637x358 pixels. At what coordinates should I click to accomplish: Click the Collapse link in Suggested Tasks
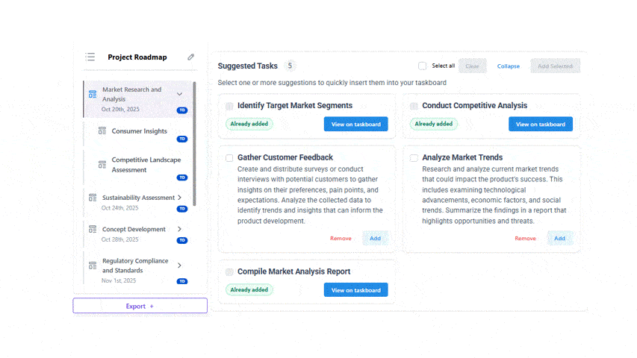pos(509,66)
